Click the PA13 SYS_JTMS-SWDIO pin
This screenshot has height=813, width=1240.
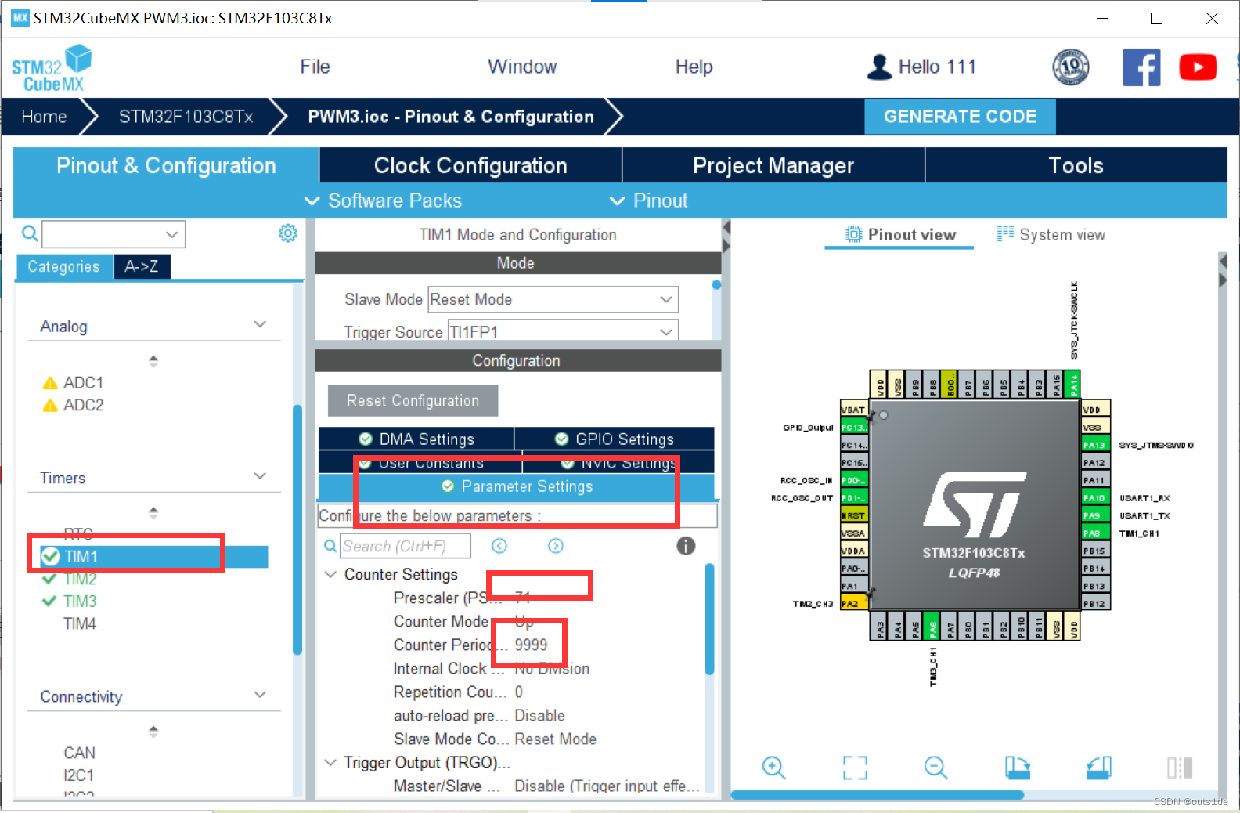tap(1094, 445)
